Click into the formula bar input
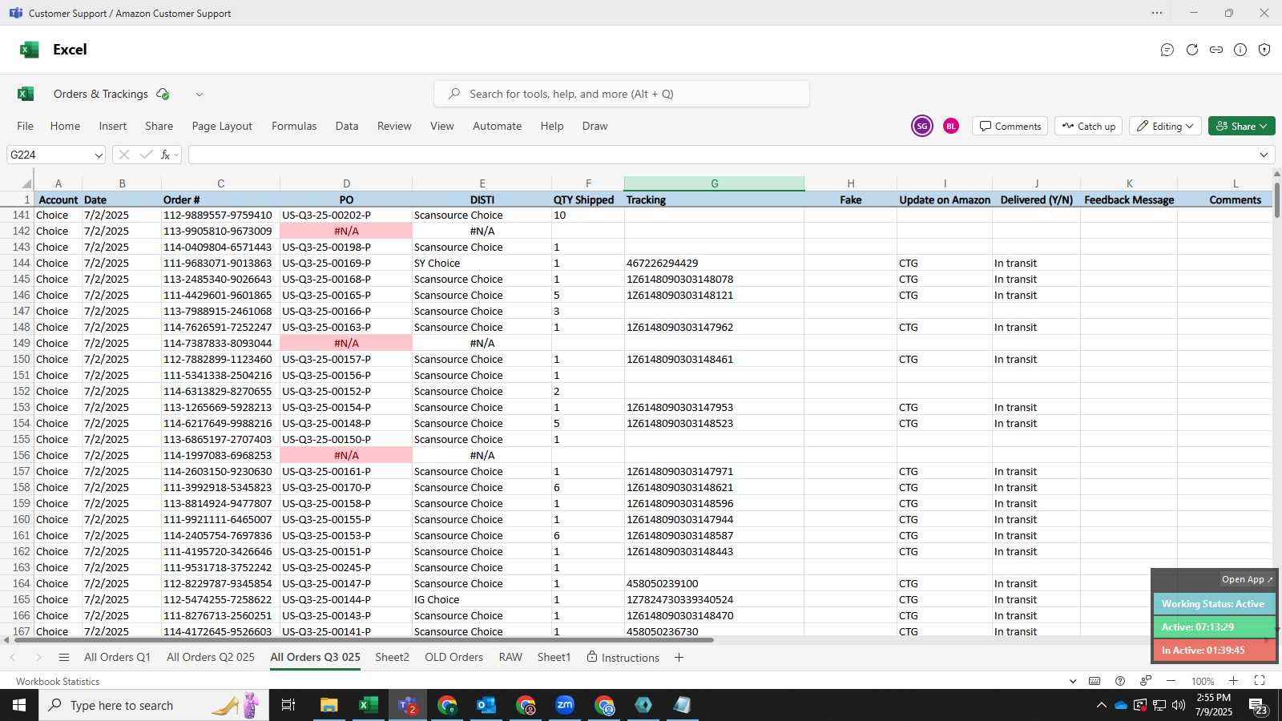The image size is (1282, 721). click(721, 155)
